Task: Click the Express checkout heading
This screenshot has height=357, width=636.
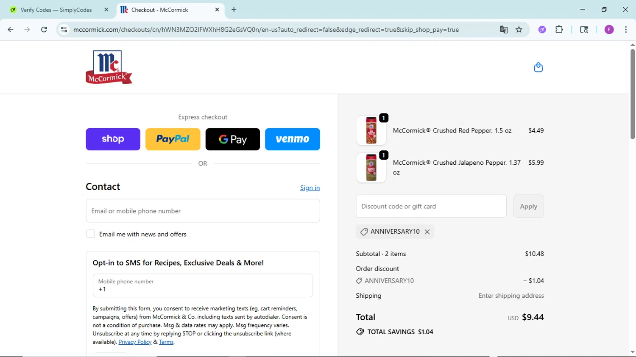Action: pyautogui.click(x=203, y=117)
